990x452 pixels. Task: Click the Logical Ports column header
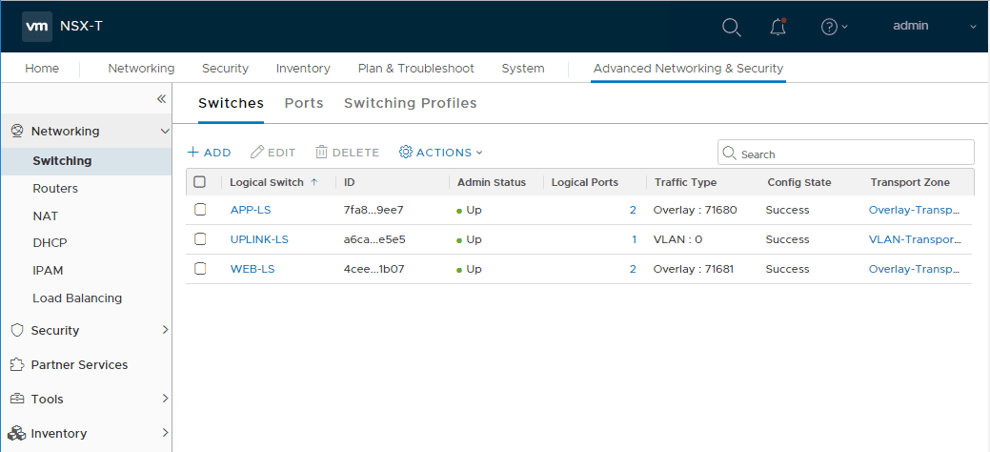click(x=585, y=182)
